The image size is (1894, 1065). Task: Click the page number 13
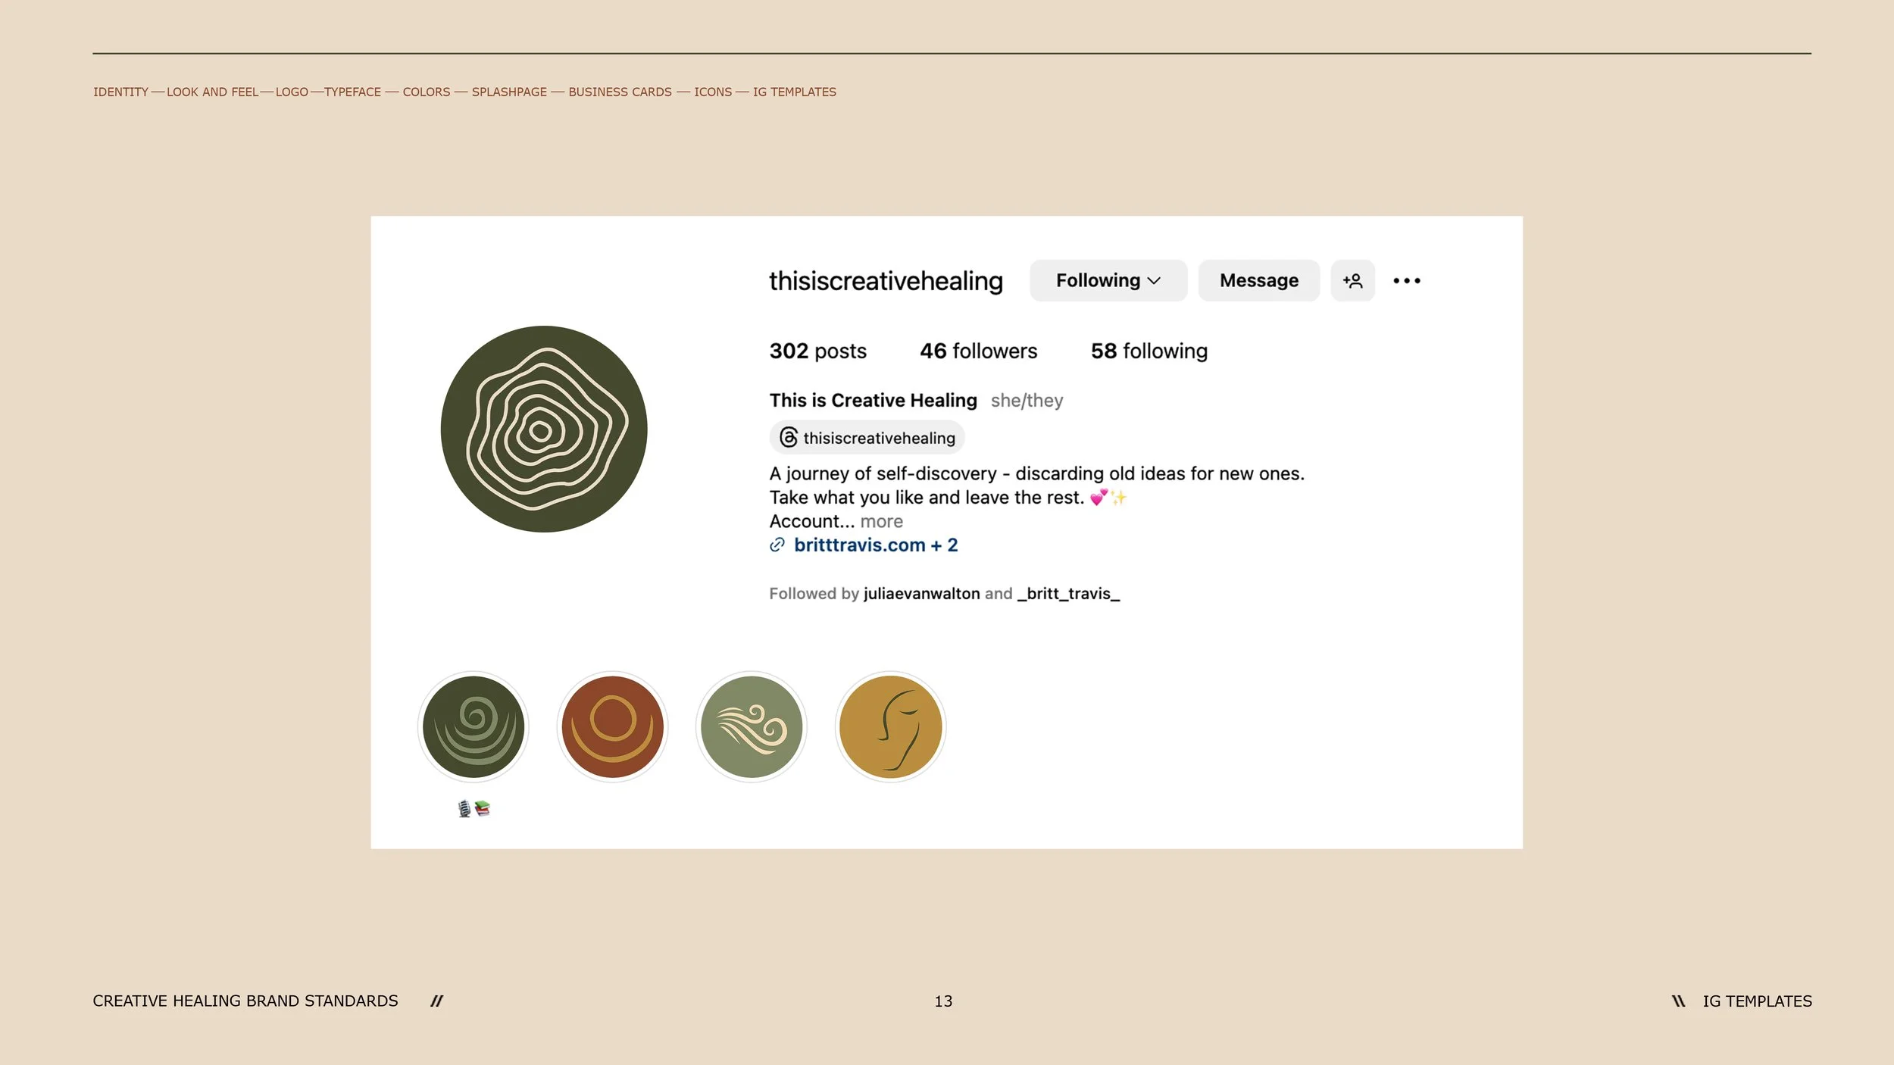click(943, 1001)
